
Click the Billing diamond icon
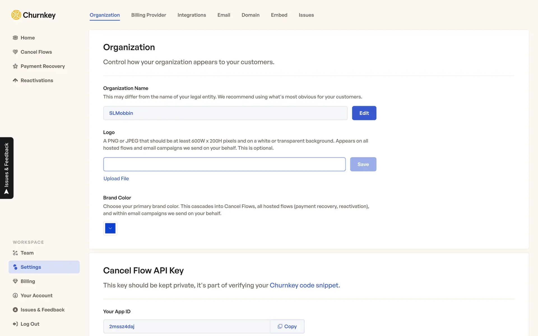point(15,281)
